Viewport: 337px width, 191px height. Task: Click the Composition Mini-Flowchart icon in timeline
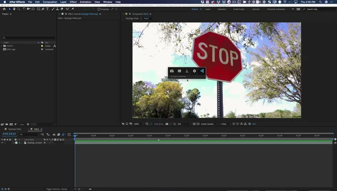[42, 135]
